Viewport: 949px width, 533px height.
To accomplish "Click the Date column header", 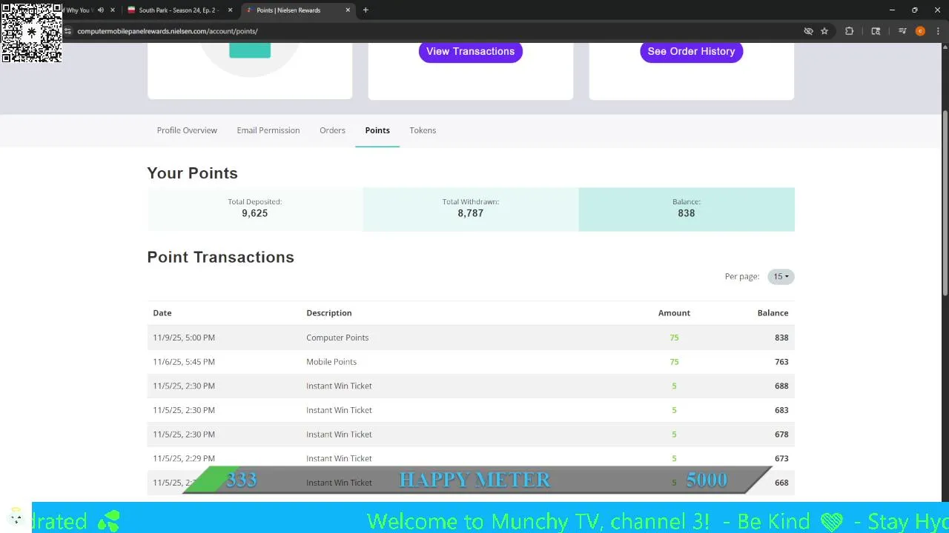I will point(162,313).
